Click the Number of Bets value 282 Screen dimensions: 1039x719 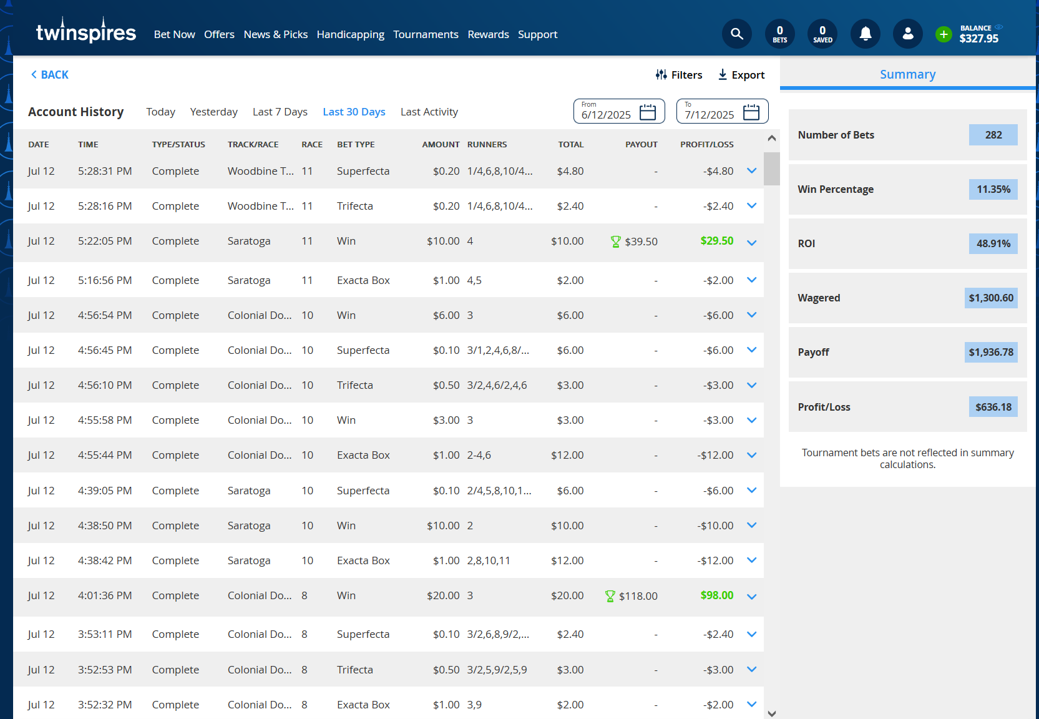click(x=993, y=135)
